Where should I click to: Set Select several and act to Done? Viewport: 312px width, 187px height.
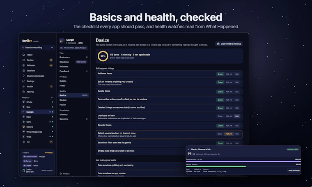coord(220,134)
